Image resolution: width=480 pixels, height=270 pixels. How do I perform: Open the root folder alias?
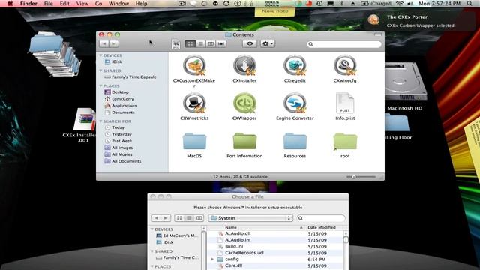tap(345, 141)
